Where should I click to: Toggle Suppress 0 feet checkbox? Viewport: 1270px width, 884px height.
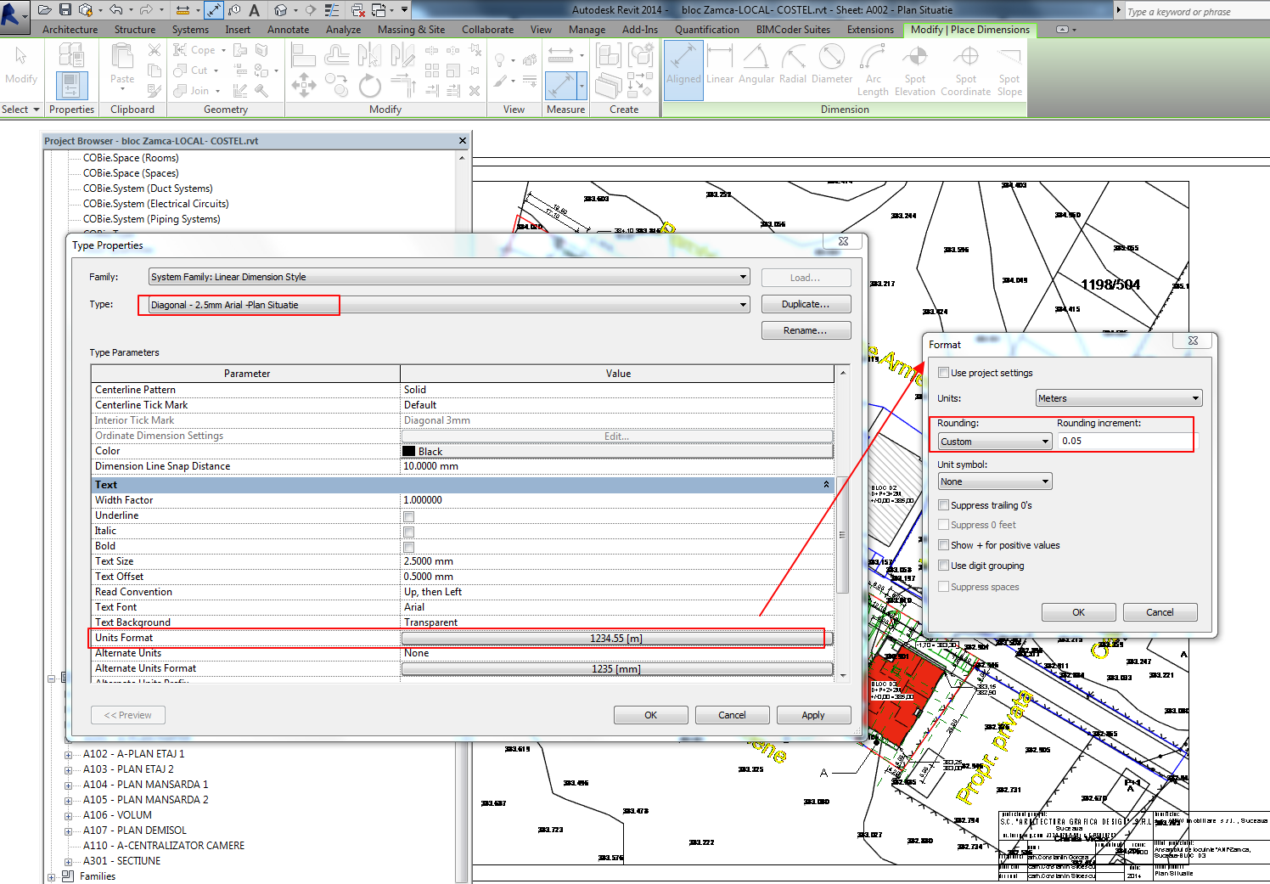click(943, 525)
